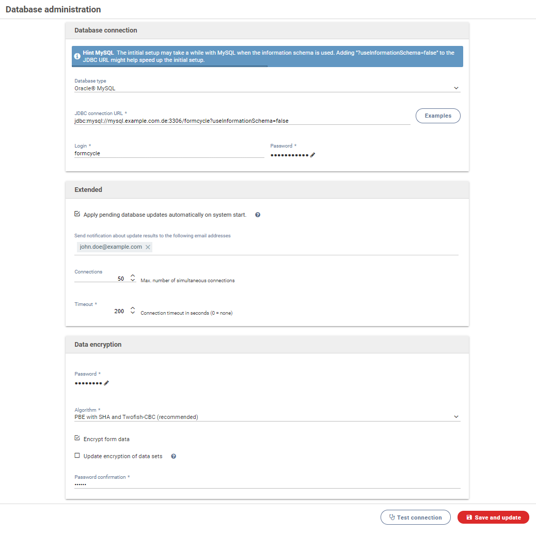Increase the Connections value with the up arrow
This screenshot has width=536, height=534.
tap(133, 276)
